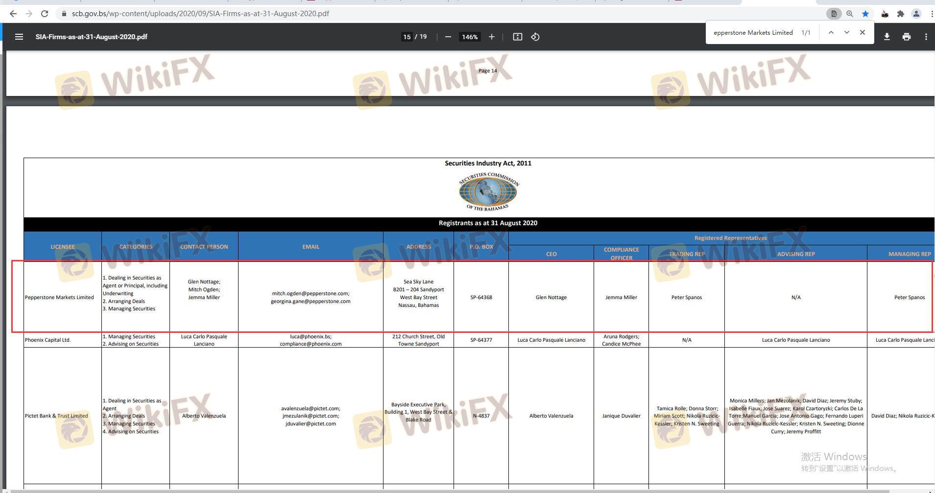Click the fit to page button

[x=517, y=37]
